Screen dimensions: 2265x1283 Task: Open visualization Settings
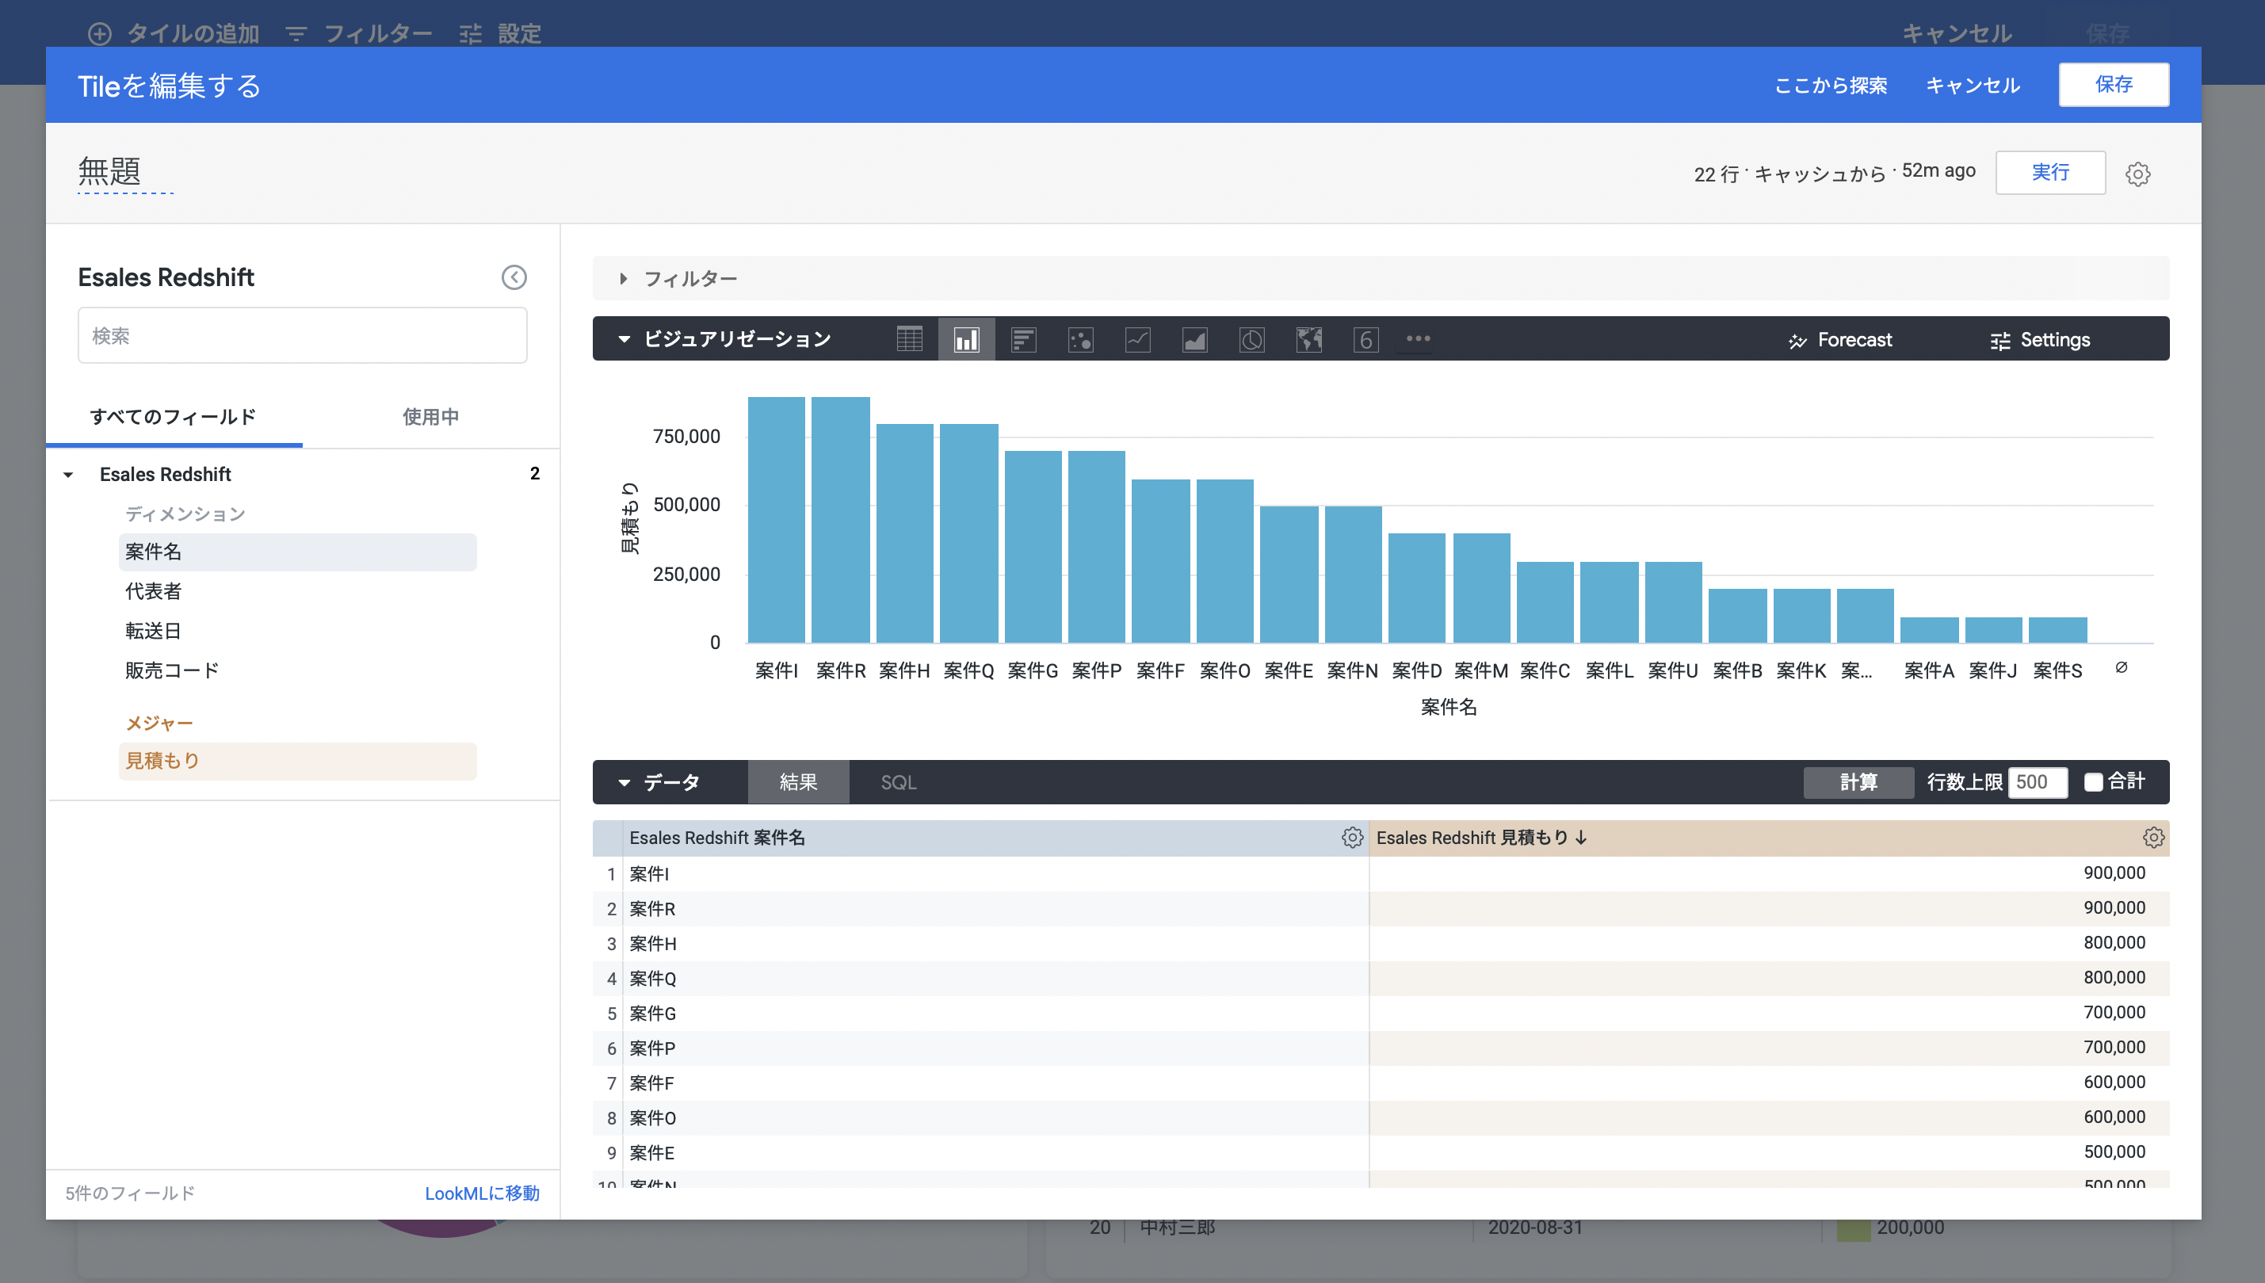[2039, 340]
